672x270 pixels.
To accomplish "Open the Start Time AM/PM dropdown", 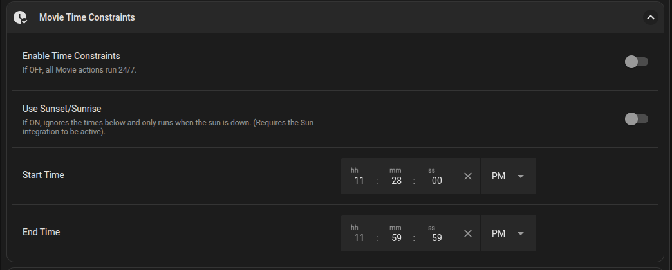I will click(509, 176).
